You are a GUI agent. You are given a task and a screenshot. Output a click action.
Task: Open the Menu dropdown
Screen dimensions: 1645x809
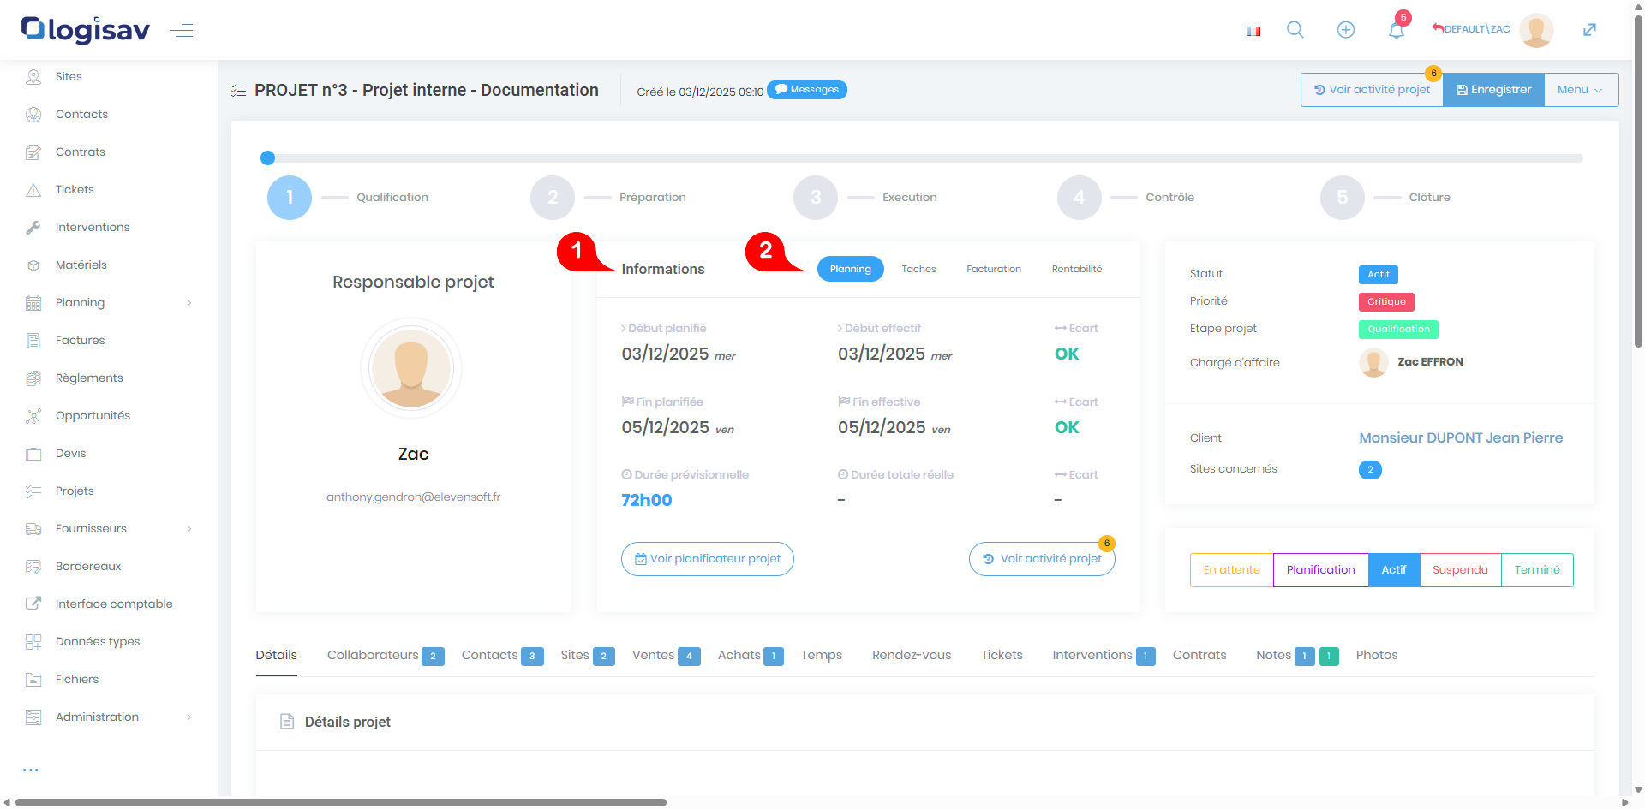click(1580, 90)
